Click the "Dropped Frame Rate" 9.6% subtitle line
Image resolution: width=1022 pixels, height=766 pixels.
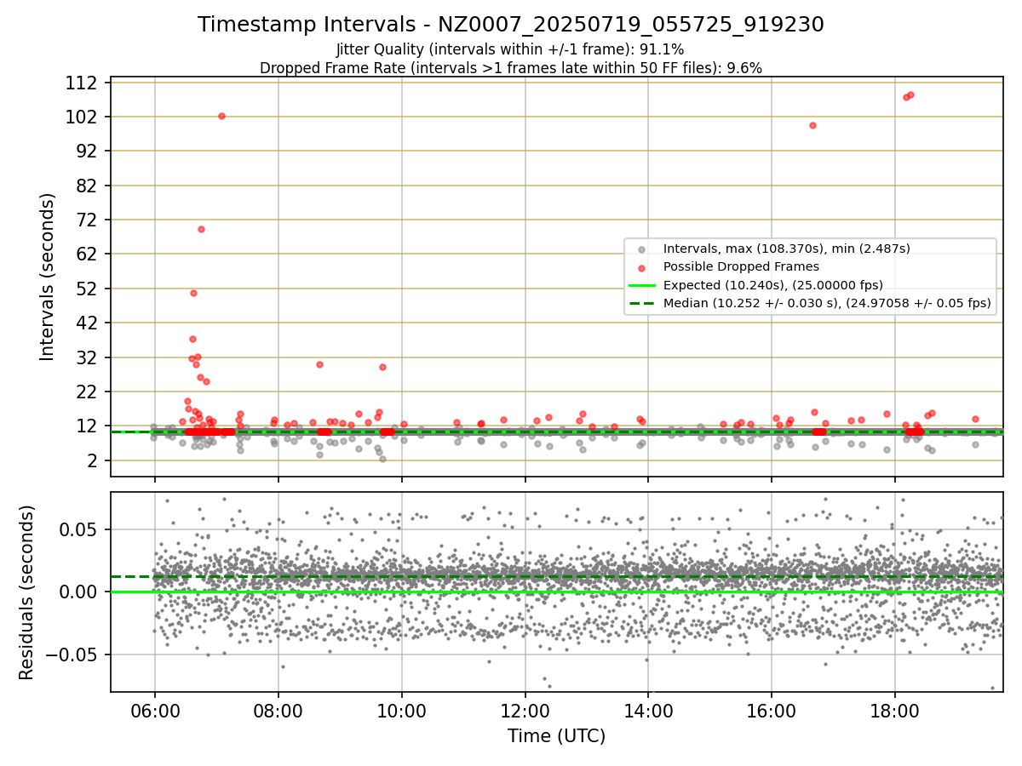[511, 68]
